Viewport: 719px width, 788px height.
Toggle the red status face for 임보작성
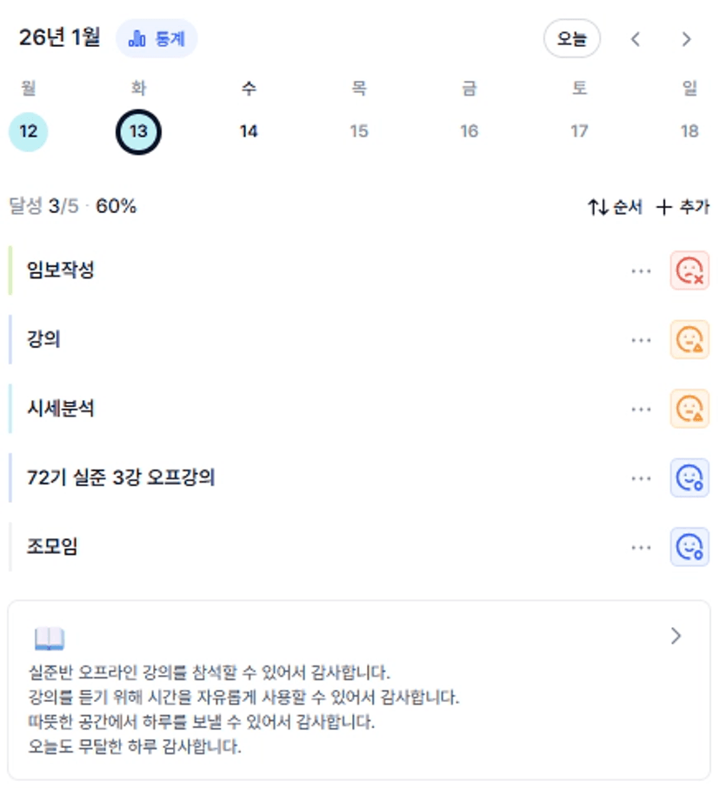tap(689, 270)
